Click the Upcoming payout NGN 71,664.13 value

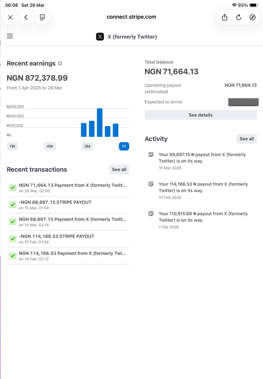coord(241,85)
